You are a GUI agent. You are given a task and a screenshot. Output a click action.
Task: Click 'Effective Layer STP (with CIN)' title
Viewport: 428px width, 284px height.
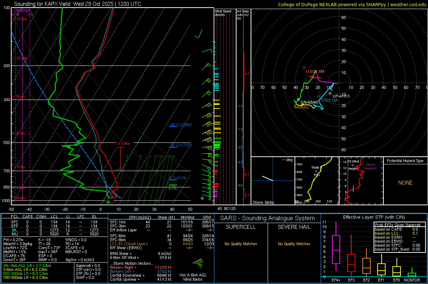tap(374, 217)
